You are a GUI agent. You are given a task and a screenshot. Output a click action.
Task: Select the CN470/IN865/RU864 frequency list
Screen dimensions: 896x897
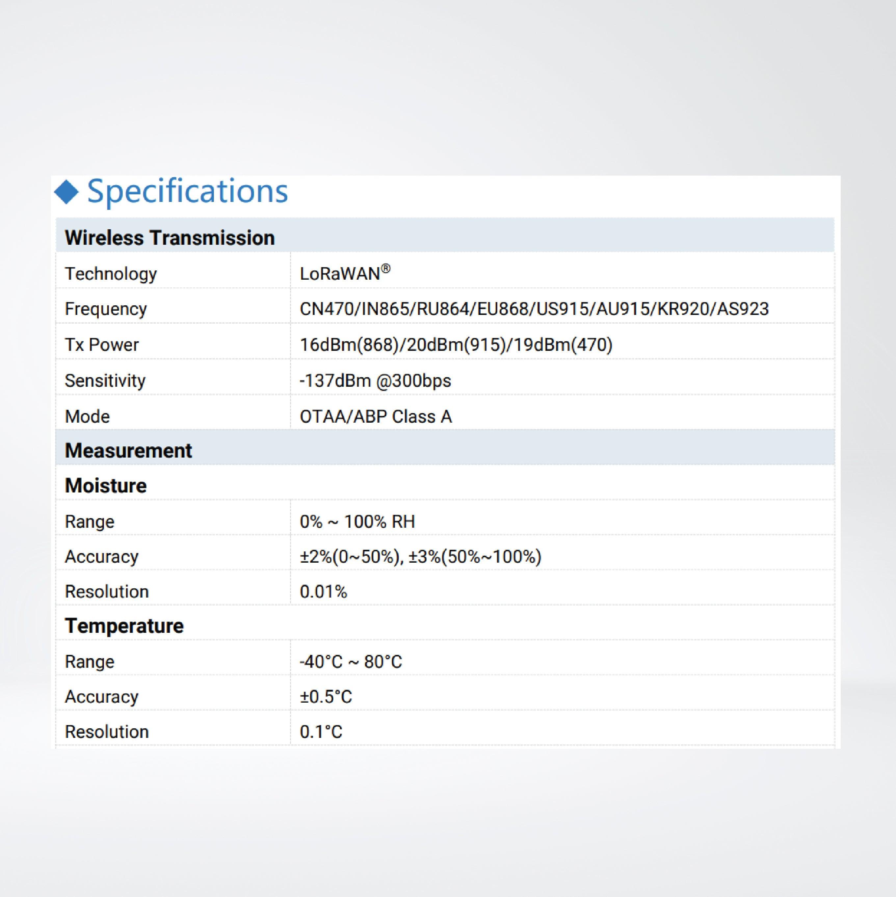534,309
